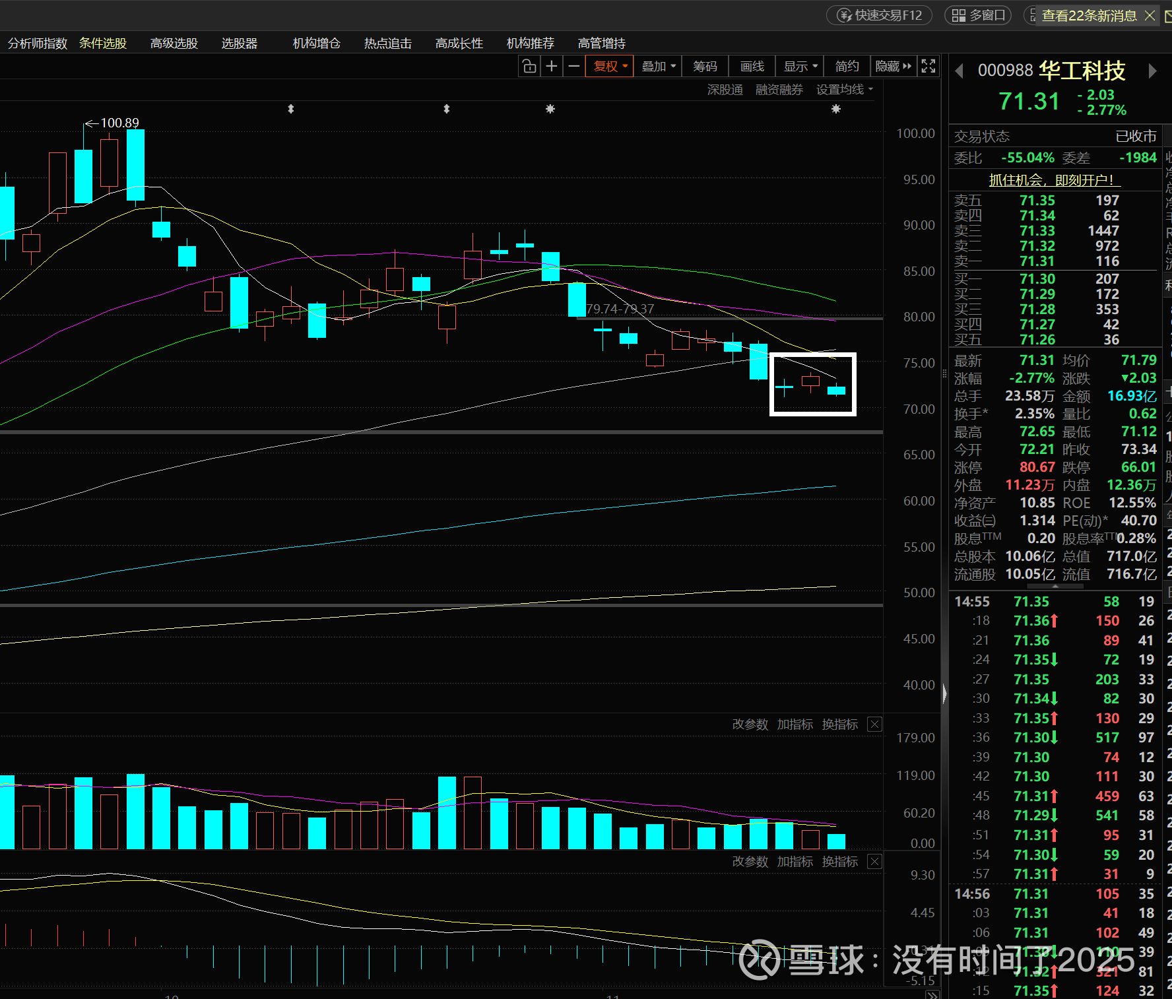Close the new messages notification
This screenshot has height=999, width=1172.
coord(1150,15)
